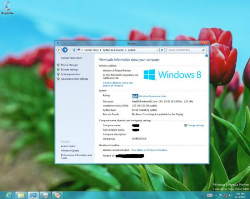Viewport: 250px width, 199px height.
Task: Click the System window title bar icon
Action: 58,43
